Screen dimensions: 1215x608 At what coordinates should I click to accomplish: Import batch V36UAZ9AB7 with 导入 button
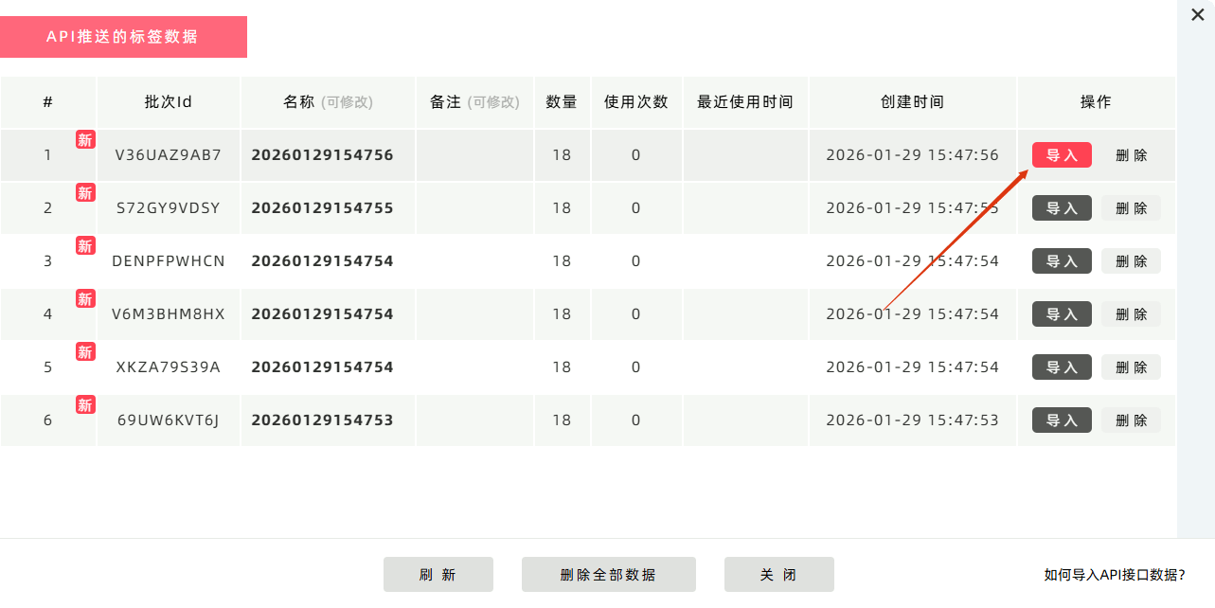[1062, 155]
